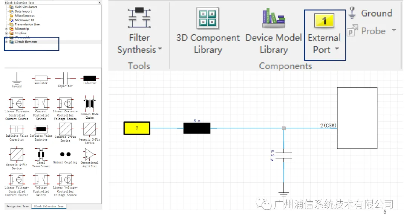The width and height of the screenshot is (407, 222).
Task: Open the 3D Component Library
Action: tap(208, 31)
